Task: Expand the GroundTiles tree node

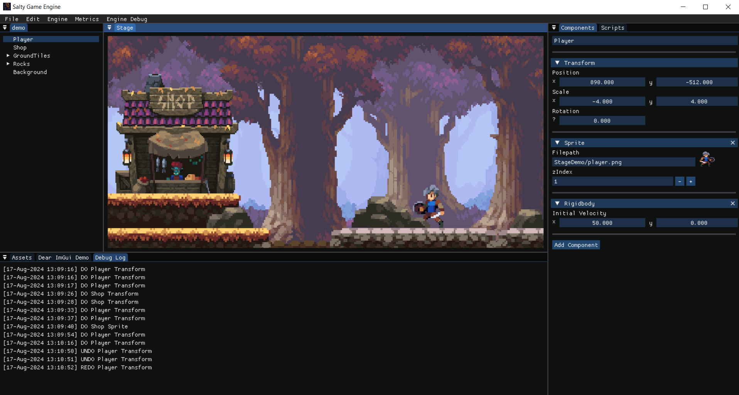Action: click(x=8, y=55)
